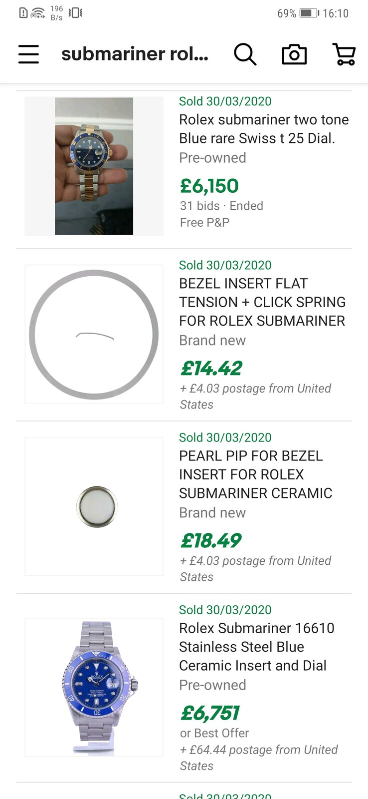This screenshot has height=799, width=368.
Task: Tap the SIM alert status icon
Action: 23,13
